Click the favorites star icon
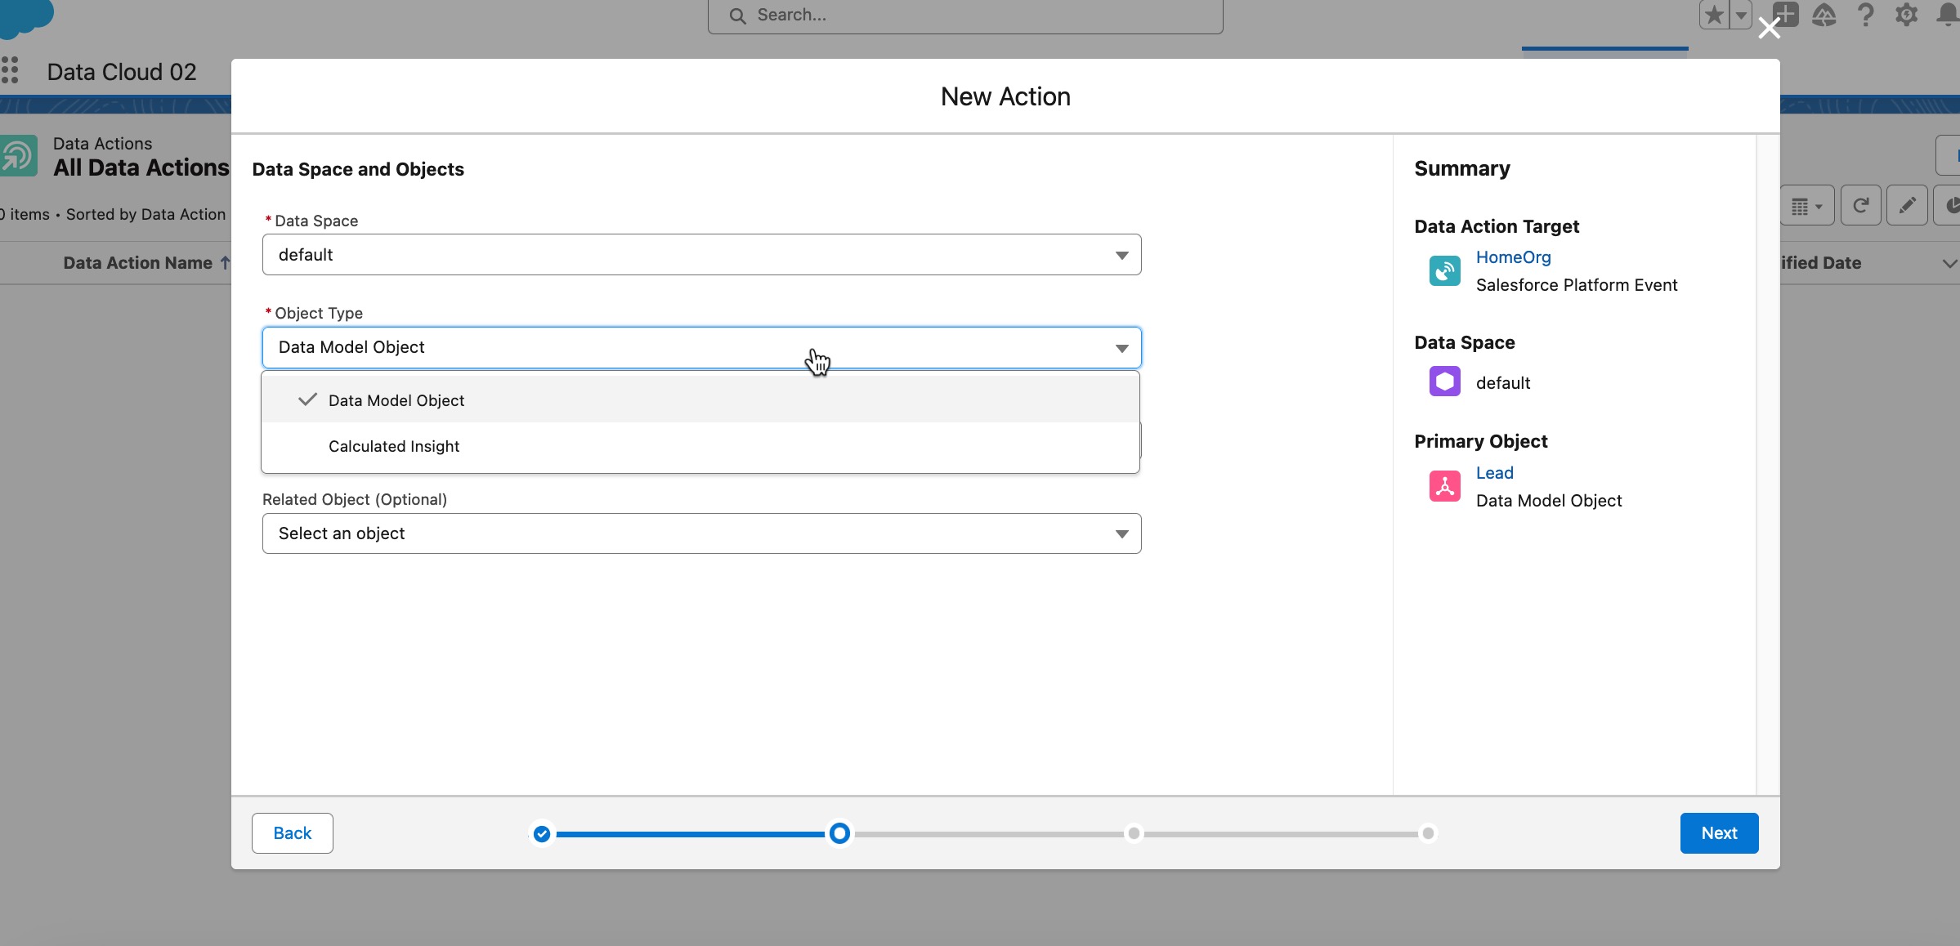Image resolution: width=1960 pixels, height=946 pixels. pos(1714,15)
